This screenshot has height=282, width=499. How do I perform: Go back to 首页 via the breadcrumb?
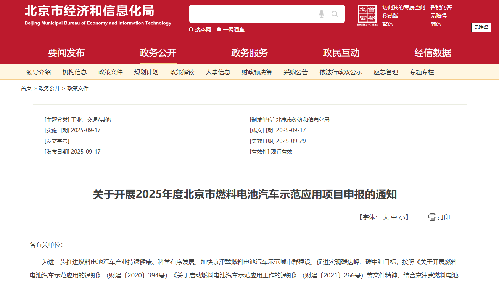26,88
